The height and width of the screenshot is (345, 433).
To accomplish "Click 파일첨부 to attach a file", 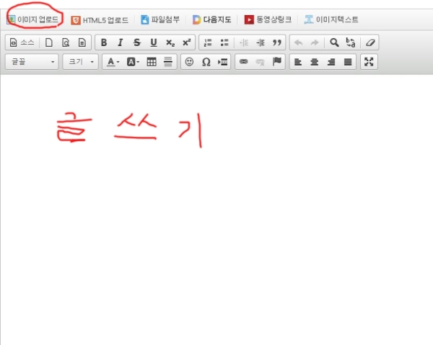I will pos(160,19).
